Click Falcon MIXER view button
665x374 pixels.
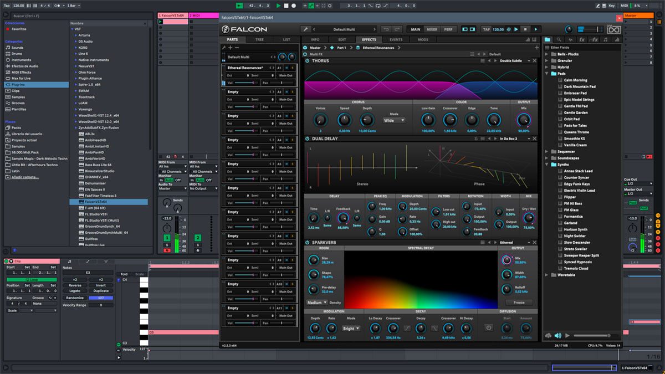click(432, 29)
